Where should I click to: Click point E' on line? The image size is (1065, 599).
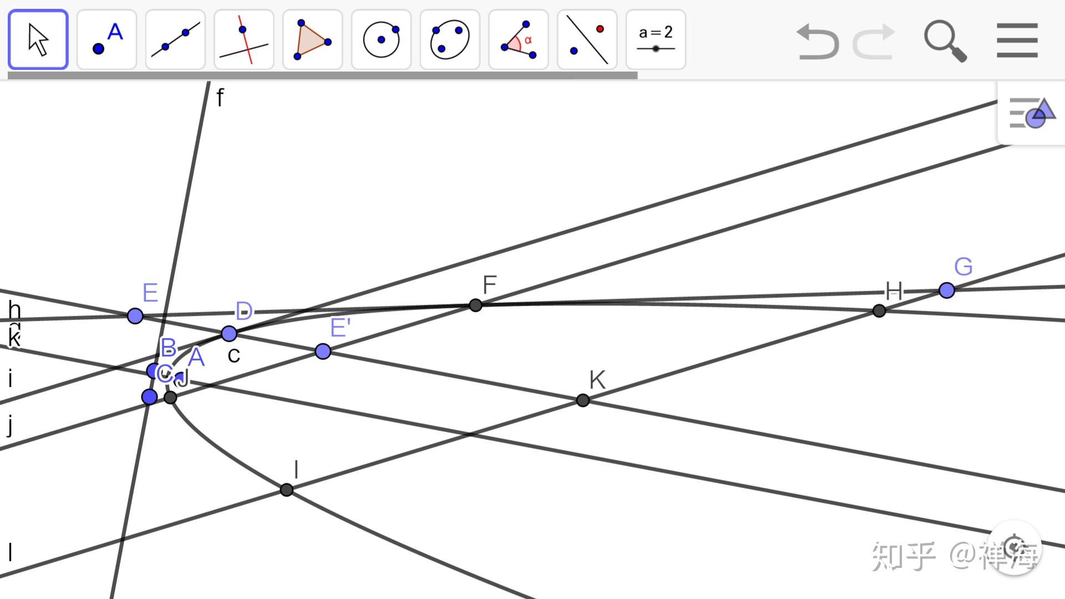(323, 351)
